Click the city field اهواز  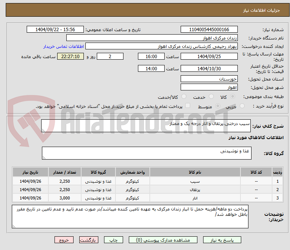[x=209, y=87]
